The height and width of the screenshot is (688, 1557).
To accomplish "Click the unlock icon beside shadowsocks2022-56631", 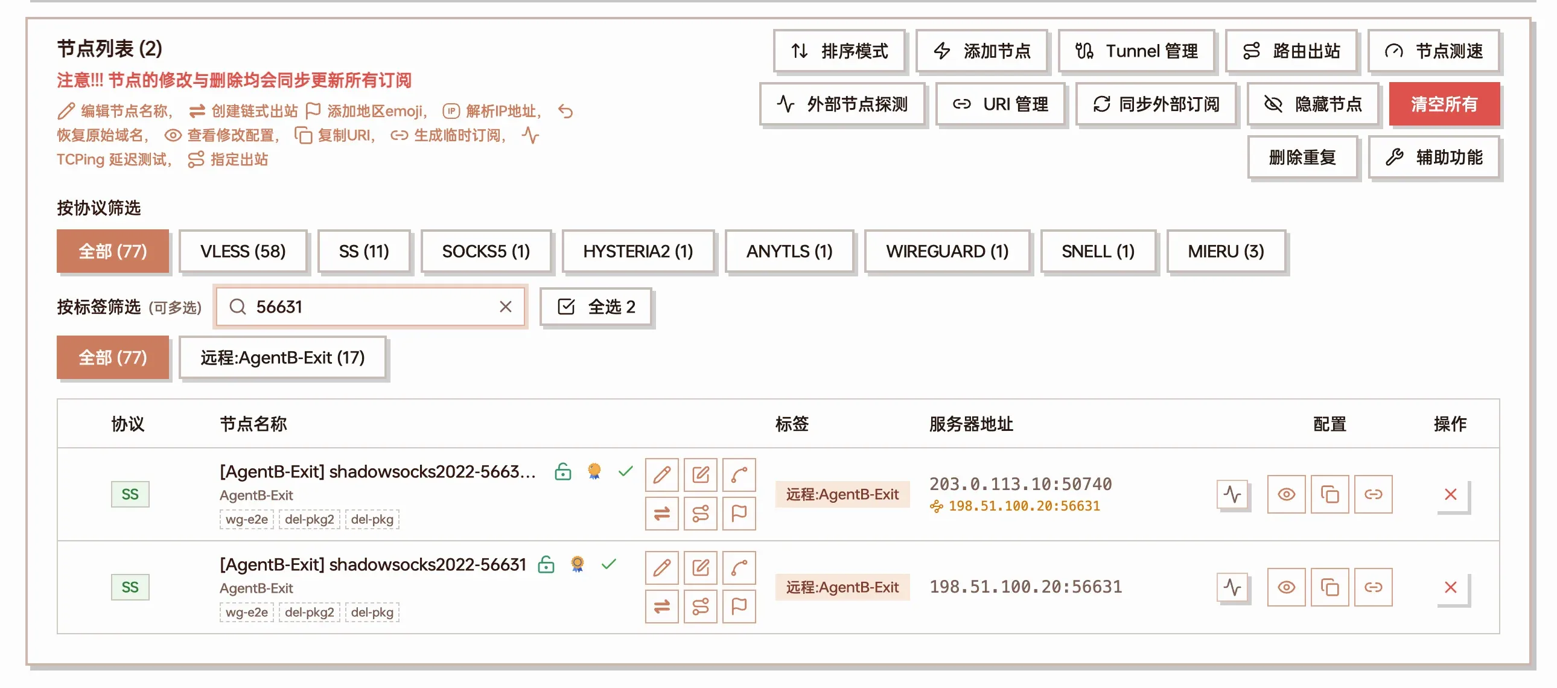I will point(546,564).
